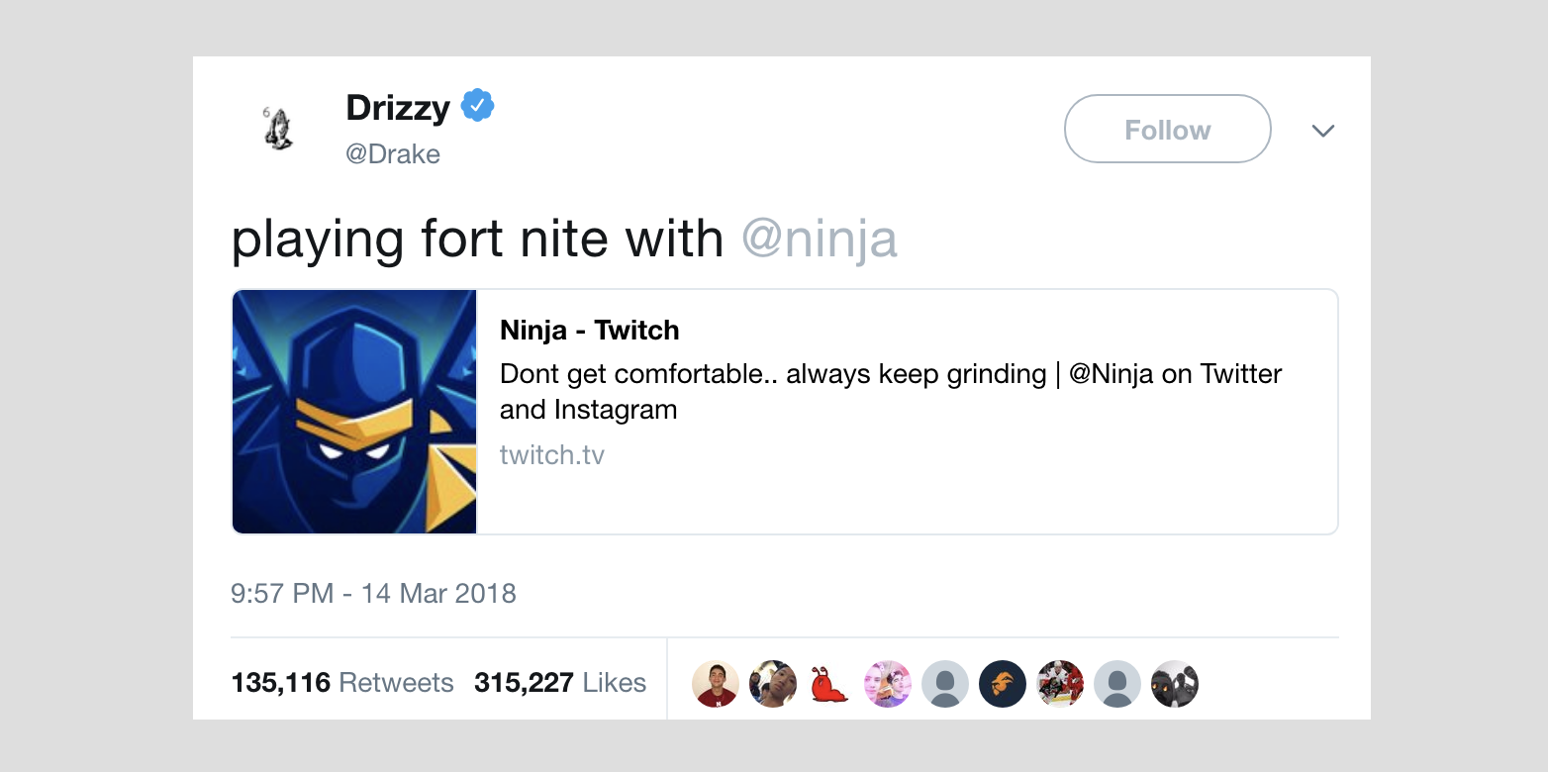Visit the twitch.tv card domain link
The image size is (1548, 772).
pyautogui.click(x=552, y=455)
